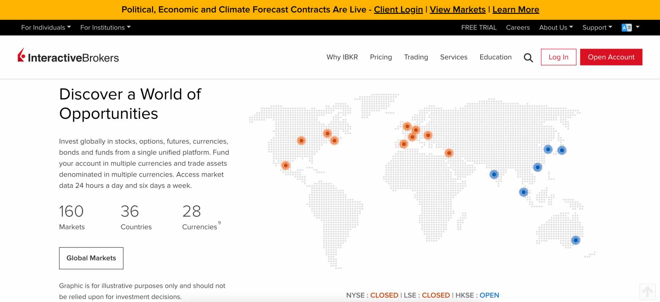Open the Pricing menu
This screenshot has height=302, width=660.
point(381,57)
